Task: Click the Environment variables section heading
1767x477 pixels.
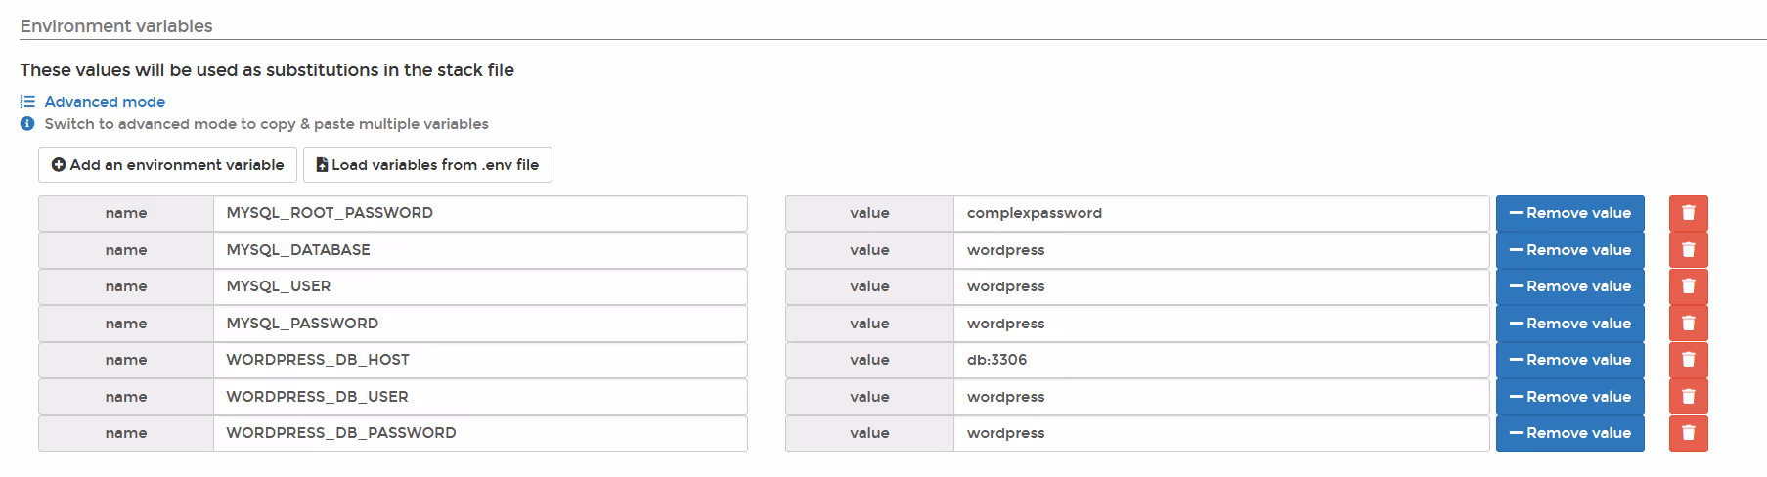Action: 116,26
